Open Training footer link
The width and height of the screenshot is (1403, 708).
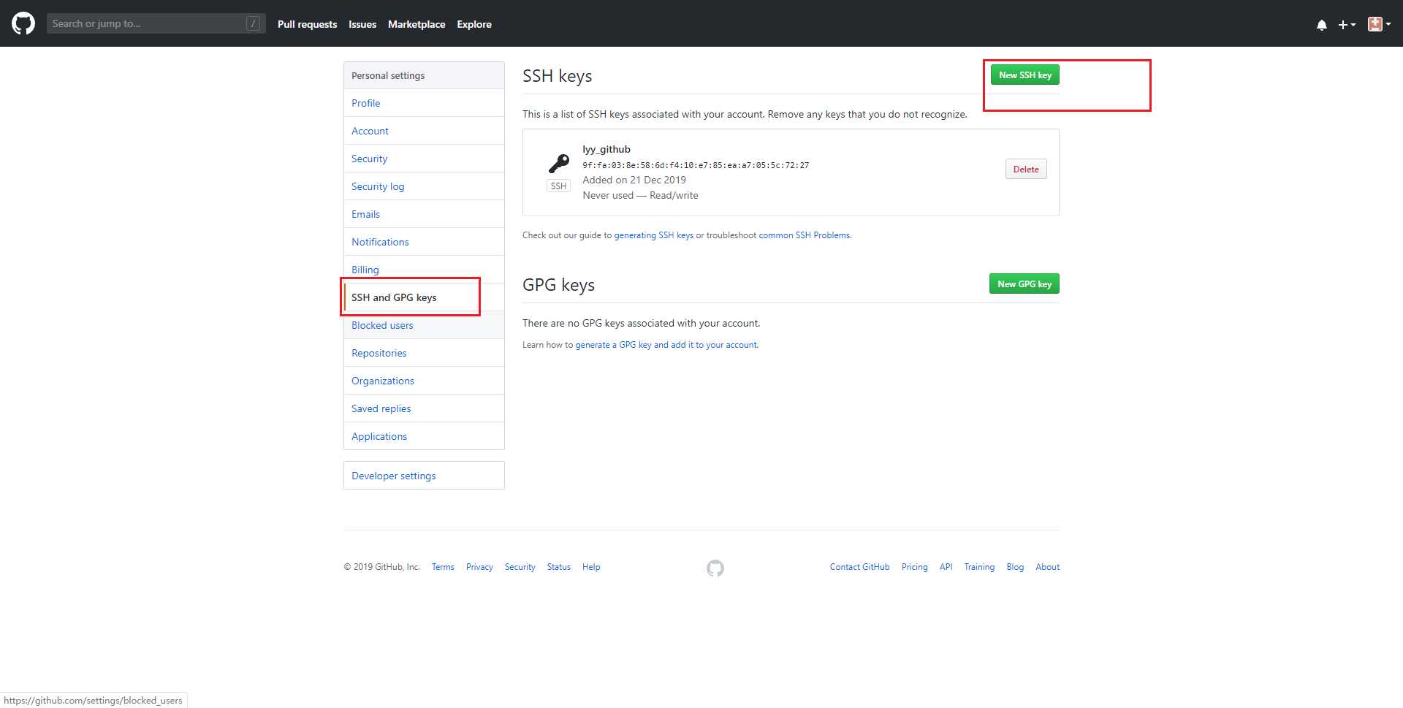pyautogui.click(x=979, y=567)
